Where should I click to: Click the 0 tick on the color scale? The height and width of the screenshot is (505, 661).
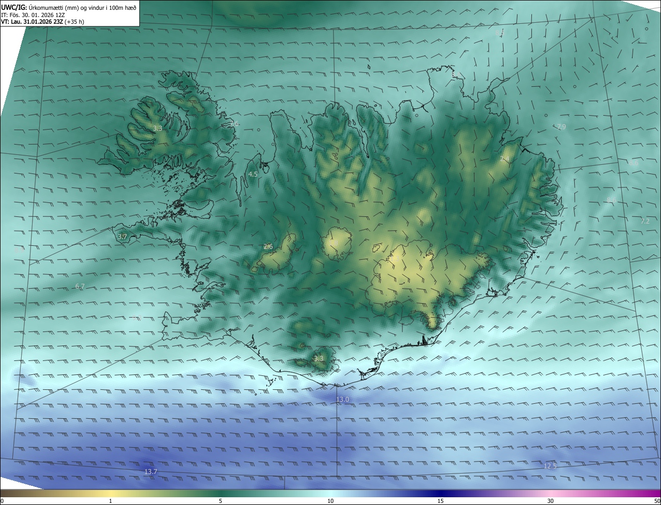tap(2, 501)
